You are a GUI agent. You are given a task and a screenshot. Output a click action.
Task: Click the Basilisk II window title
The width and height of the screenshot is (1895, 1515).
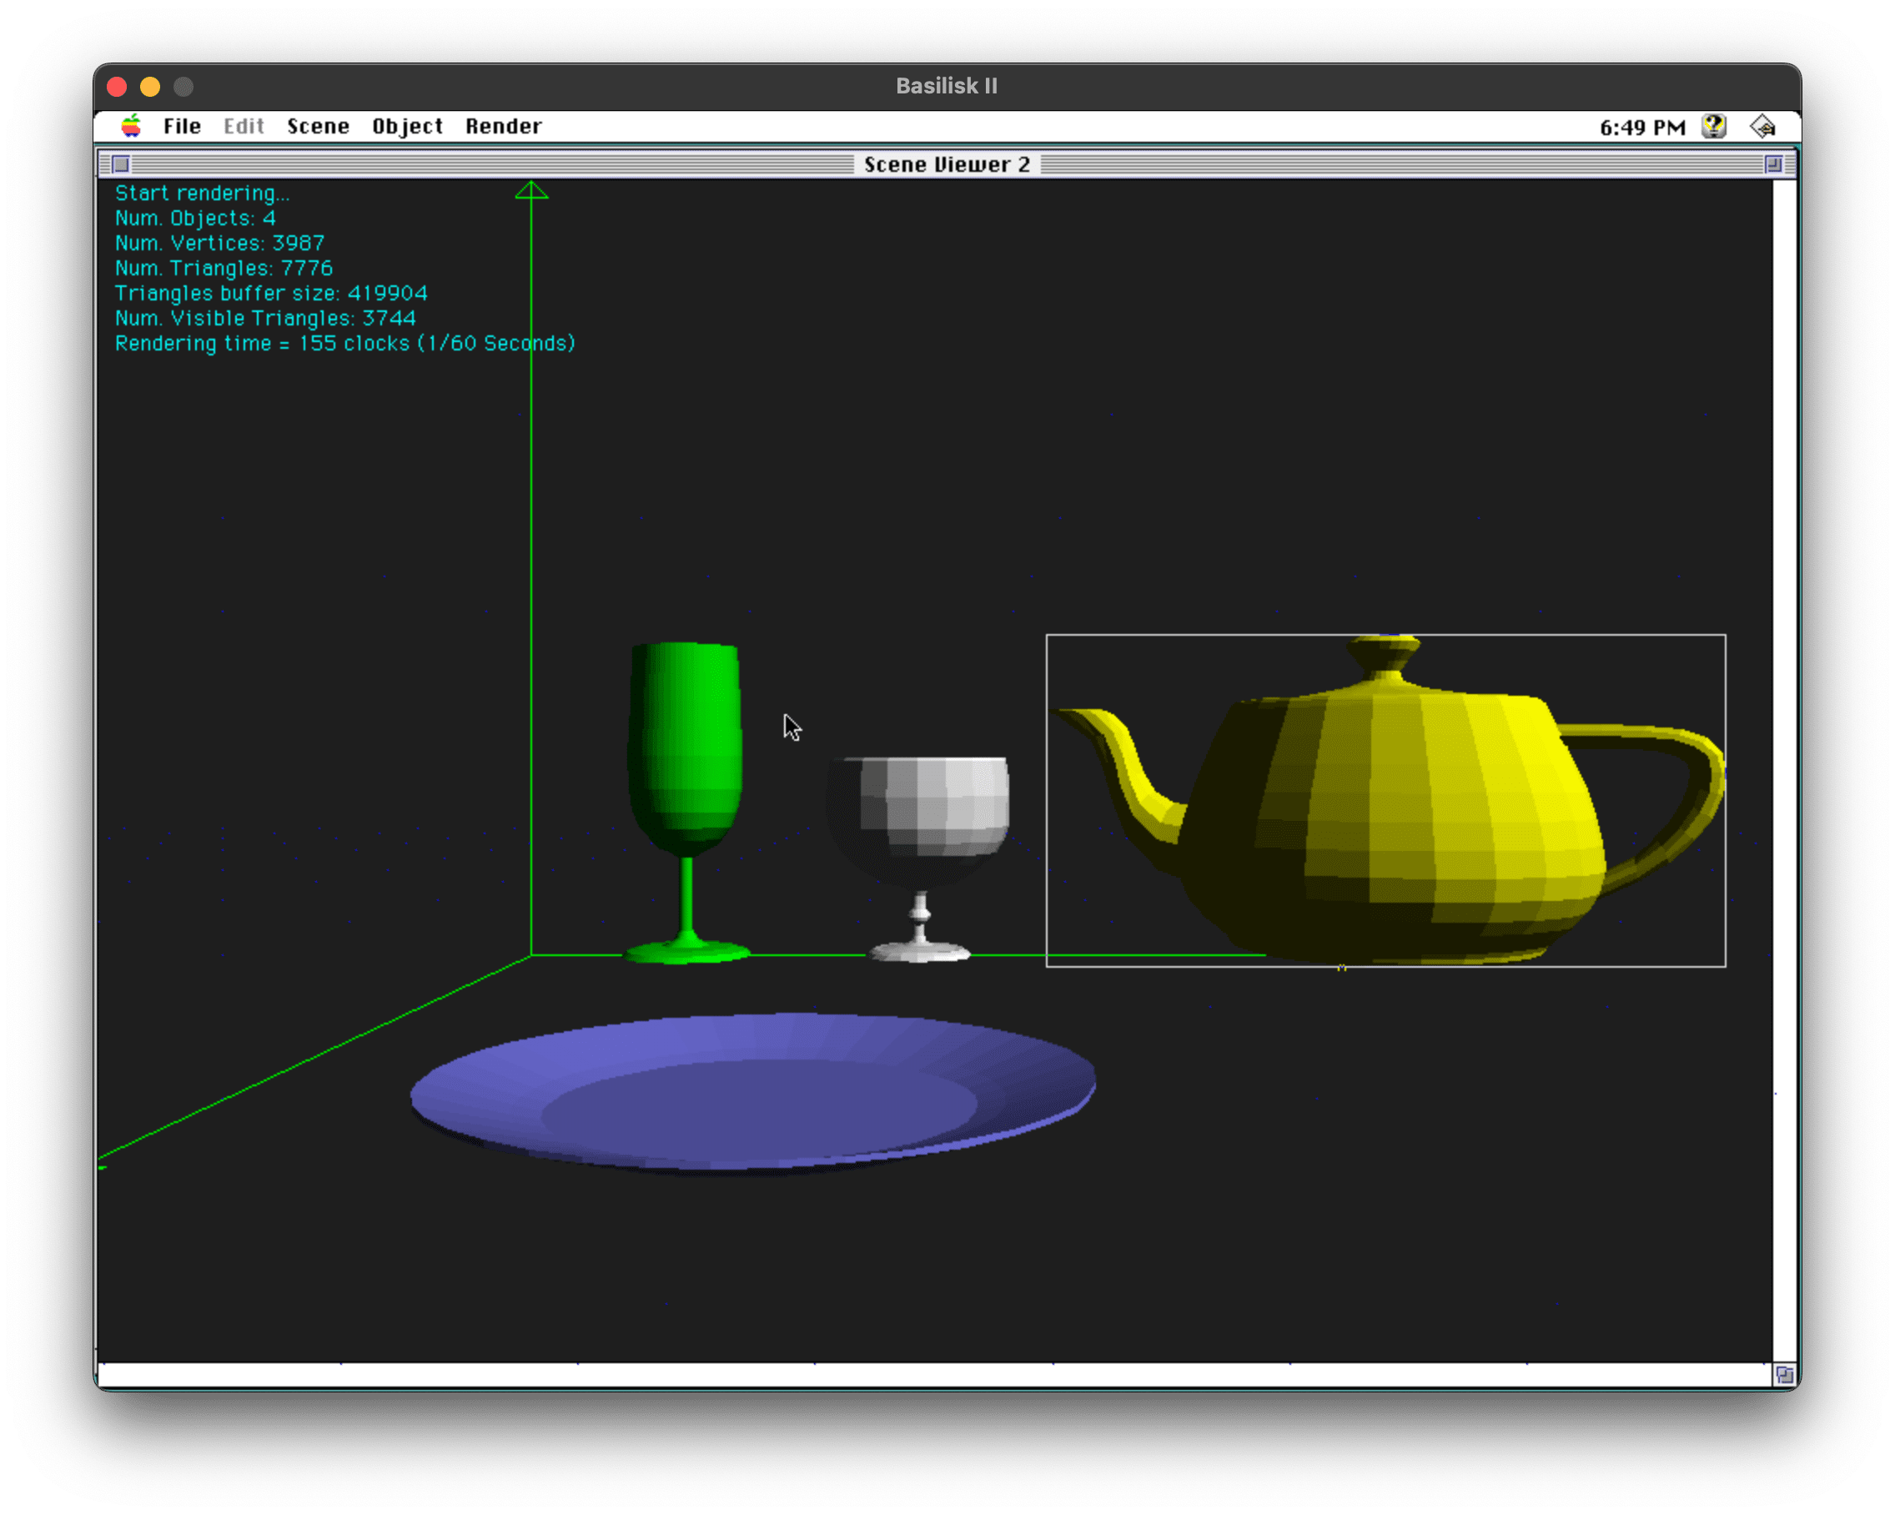947,85
